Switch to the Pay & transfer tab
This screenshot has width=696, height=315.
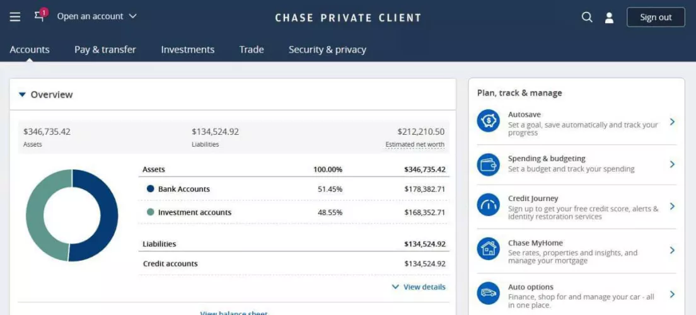click(105, 50)
